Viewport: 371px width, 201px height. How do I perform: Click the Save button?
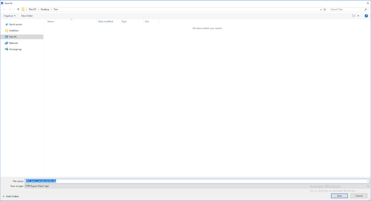tap(339, 196)
